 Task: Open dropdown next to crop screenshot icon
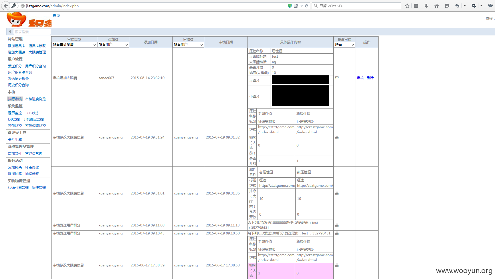click(x=481, y=6)
